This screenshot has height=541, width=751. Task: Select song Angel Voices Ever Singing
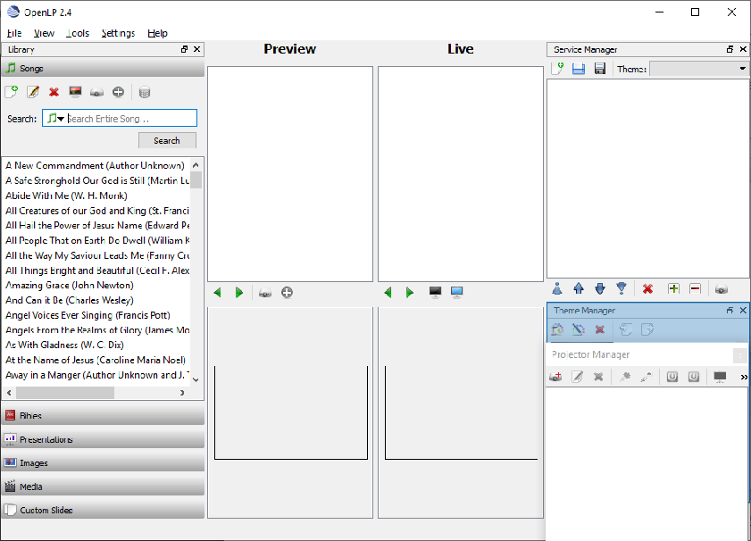(88, 315)
